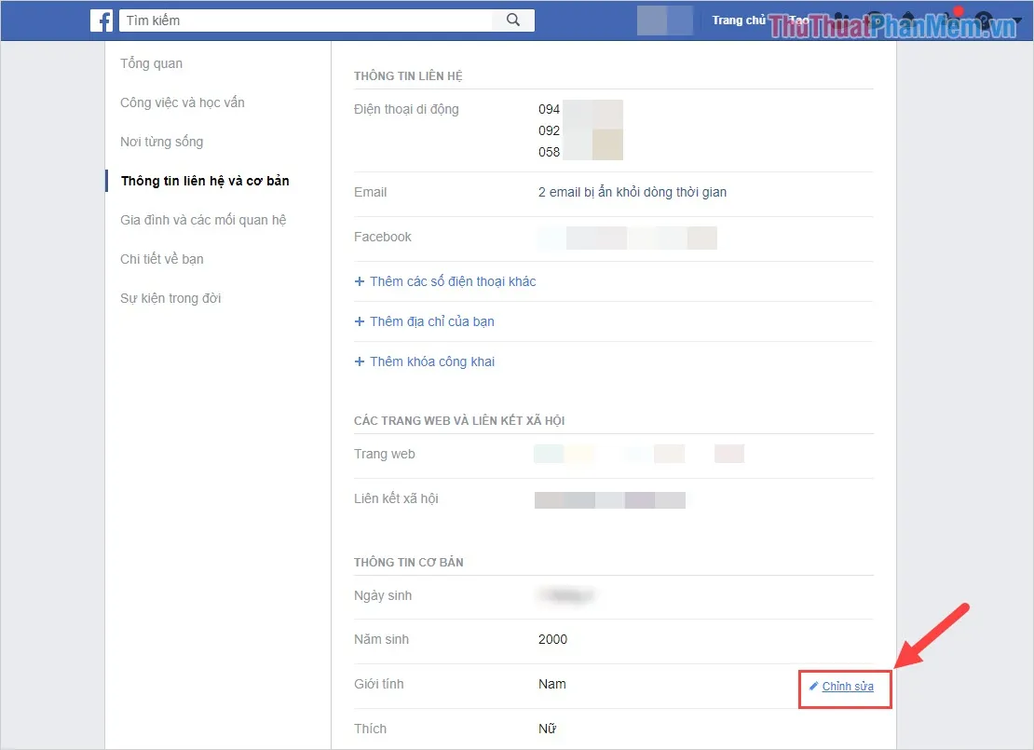Click plus icon for Thêm các số điện thoại khác
The height and width of the screenshot is (750, 1034).
click(360, 281)
